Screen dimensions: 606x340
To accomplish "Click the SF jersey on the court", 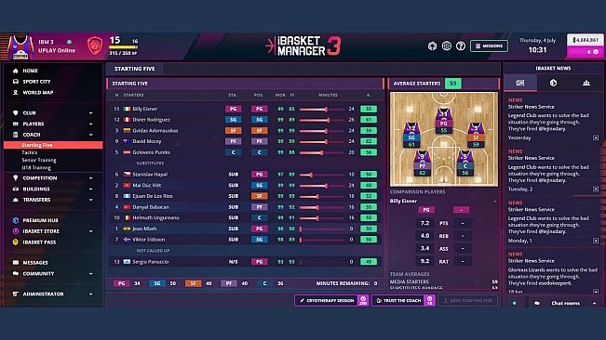I will (476, 135).
